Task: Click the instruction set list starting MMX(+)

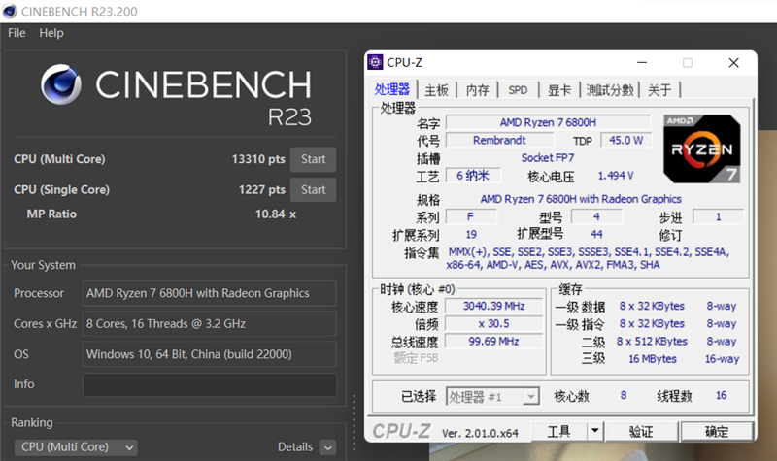Action: [x=589, y=258]
